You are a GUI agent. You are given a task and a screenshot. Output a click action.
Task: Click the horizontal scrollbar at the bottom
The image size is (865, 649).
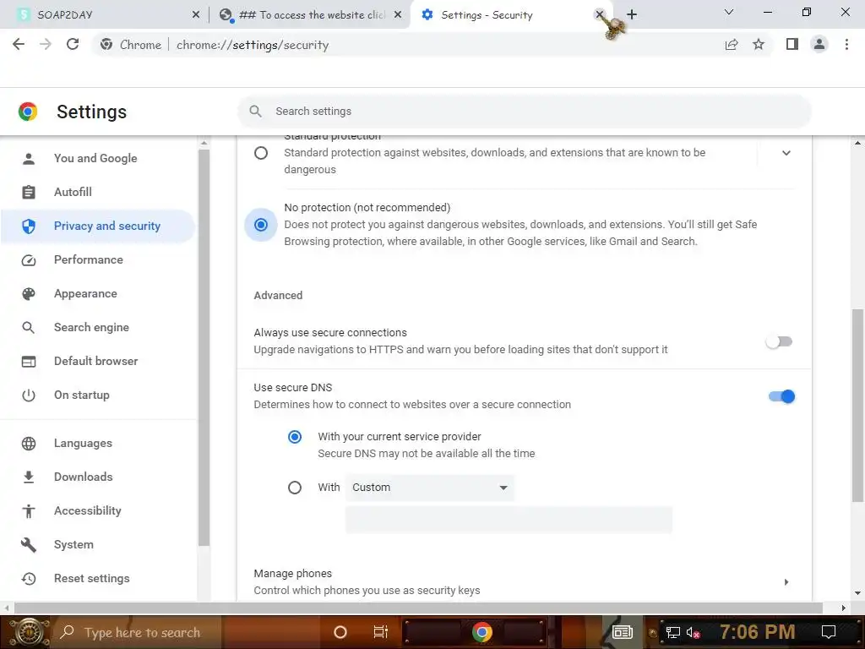tap(418, 608)
